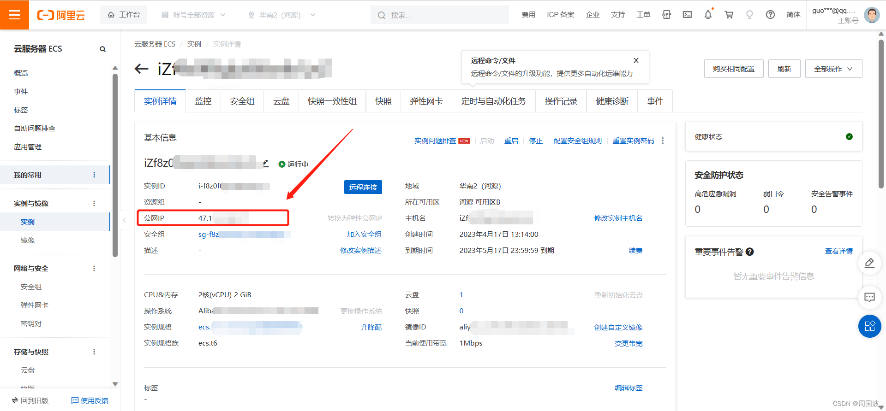Click the lightbulb tips icon
Image resolution: width=886 pixels, height=411 pixels.
click(x=749, y=15)
